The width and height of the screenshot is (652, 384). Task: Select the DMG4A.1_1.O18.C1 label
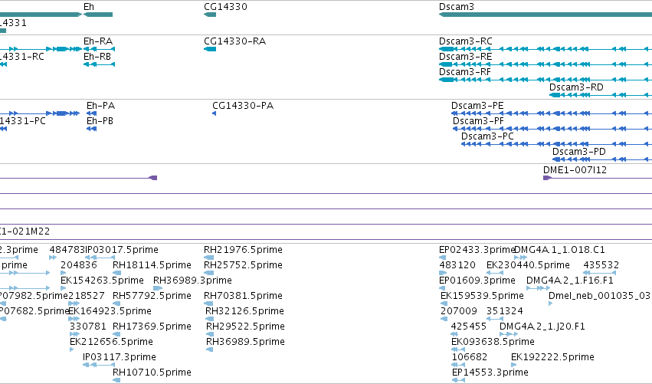coord(560,250)
